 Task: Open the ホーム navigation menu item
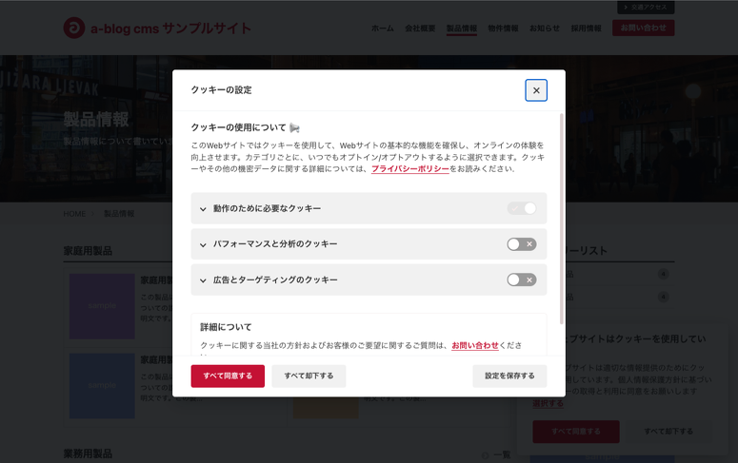(x=382, y=29)
